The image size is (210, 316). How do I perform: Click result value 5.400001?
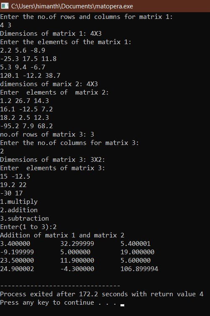[136, 244]
